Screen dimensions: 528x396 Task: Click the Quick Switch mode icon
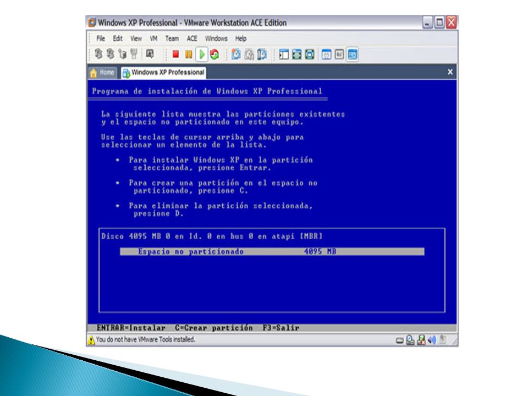(310, 54)
